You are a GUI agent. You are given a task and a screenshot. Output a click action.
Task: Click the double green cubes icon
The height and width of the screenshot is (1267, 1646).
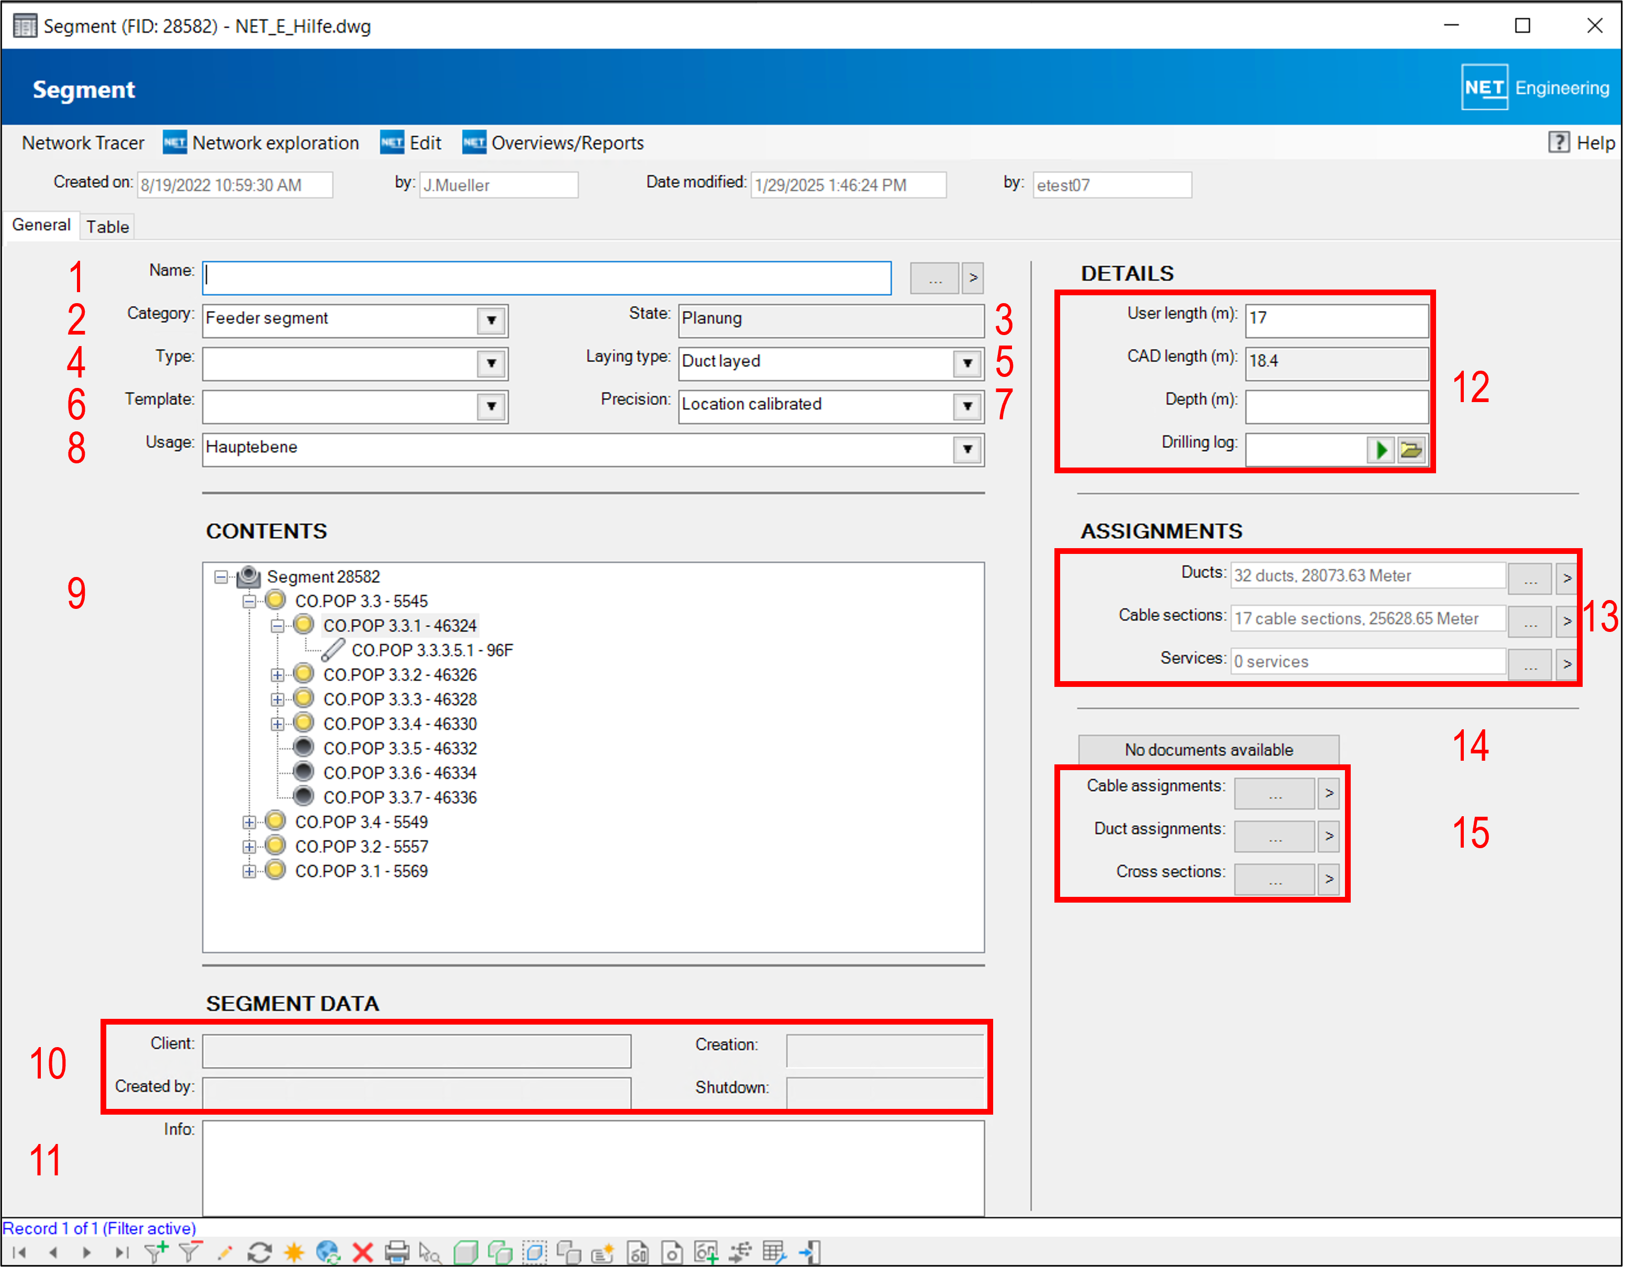(499, 1252)
